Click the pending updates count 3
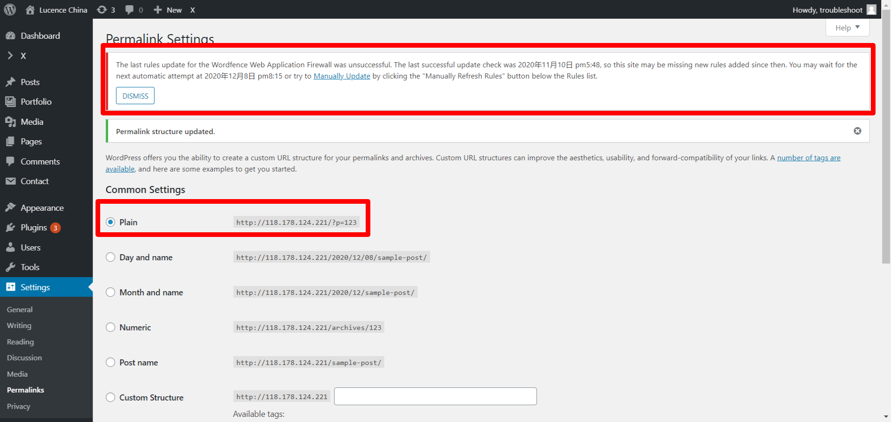Screen dimensions: 891x422 [113, 10]
